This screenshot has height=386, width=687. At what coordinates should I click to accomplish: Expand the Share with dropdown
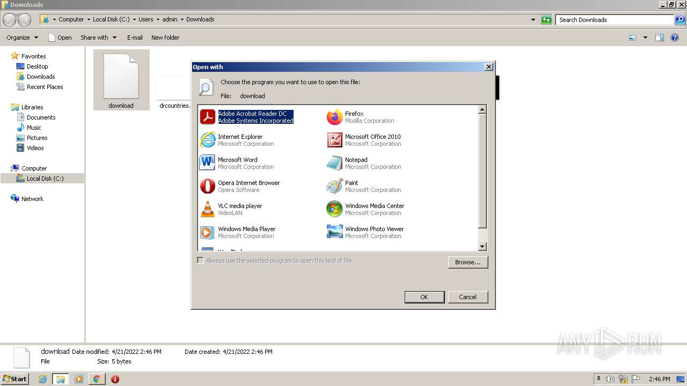(x=98, y=38)
